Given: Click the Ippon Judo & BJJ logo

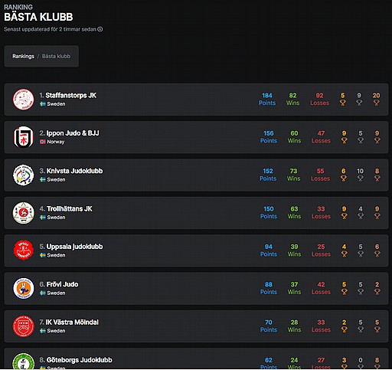Looking at the screenshot, I should [24, 137].
